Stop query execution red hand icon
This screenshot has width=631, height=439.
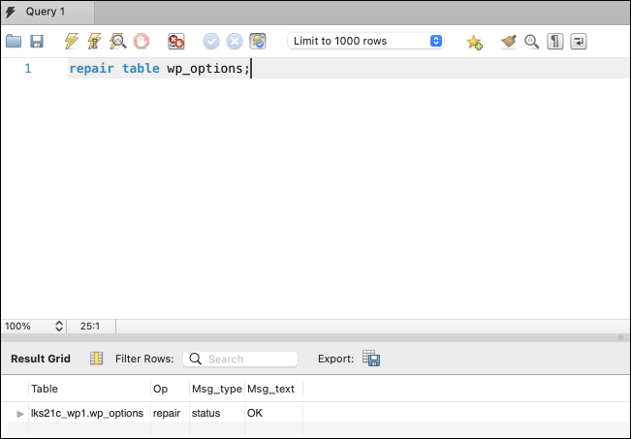pyautogui.click(x=142, y=41)
